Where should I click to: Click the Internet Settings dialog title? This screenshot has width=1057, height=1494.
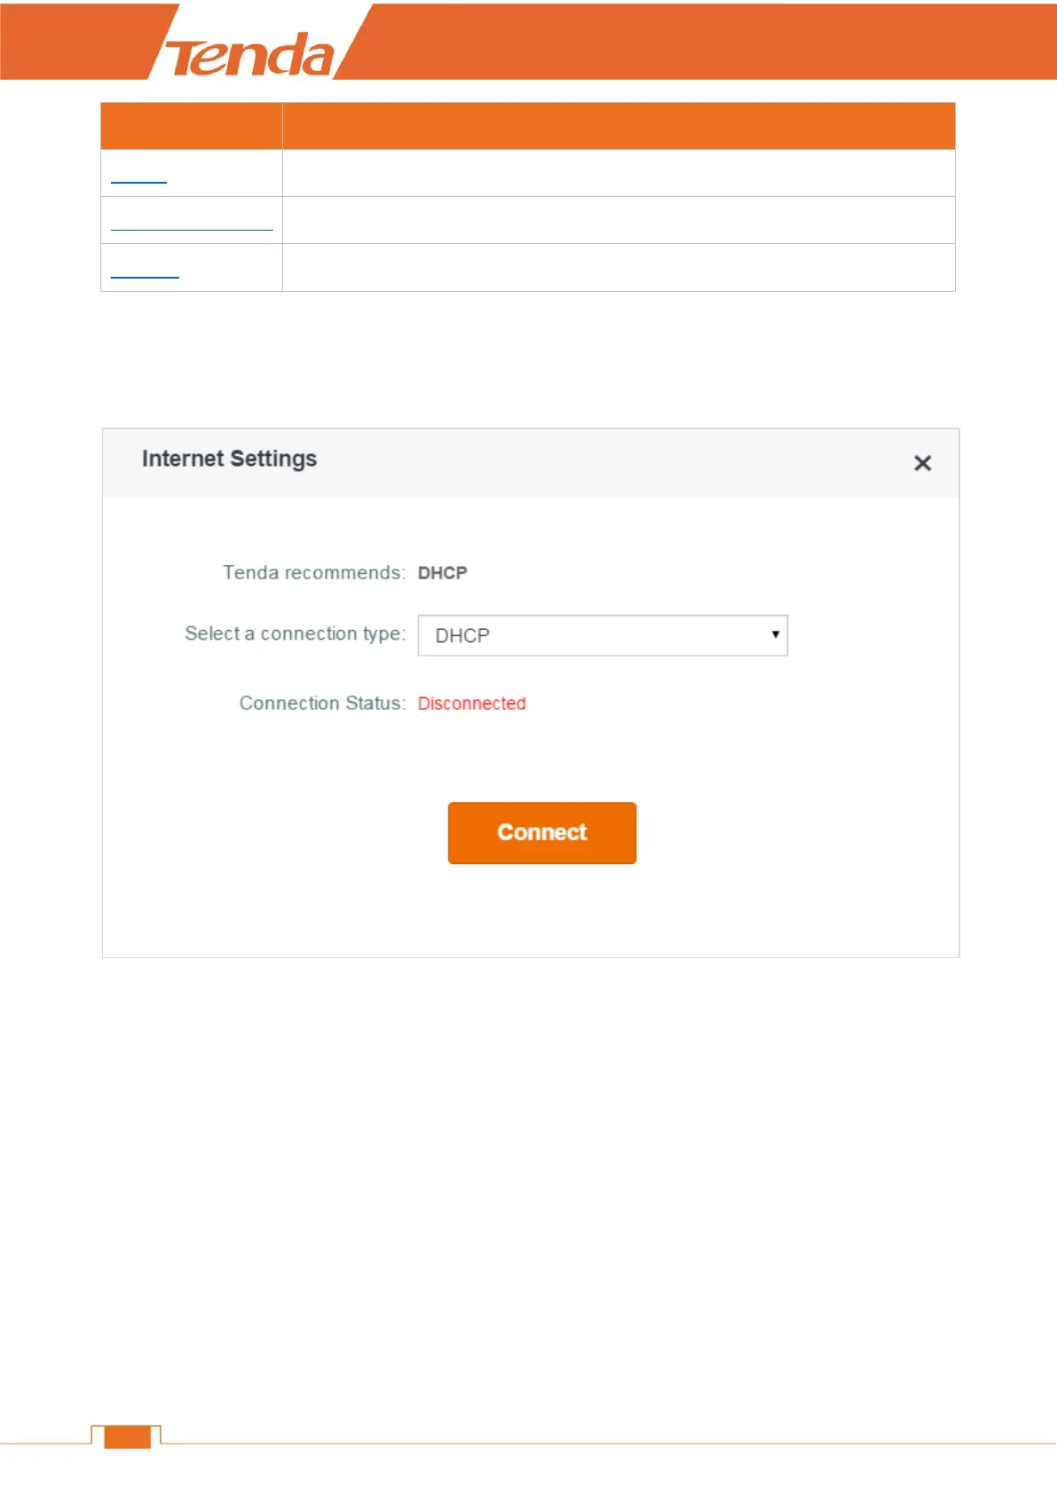pos(229,459)
